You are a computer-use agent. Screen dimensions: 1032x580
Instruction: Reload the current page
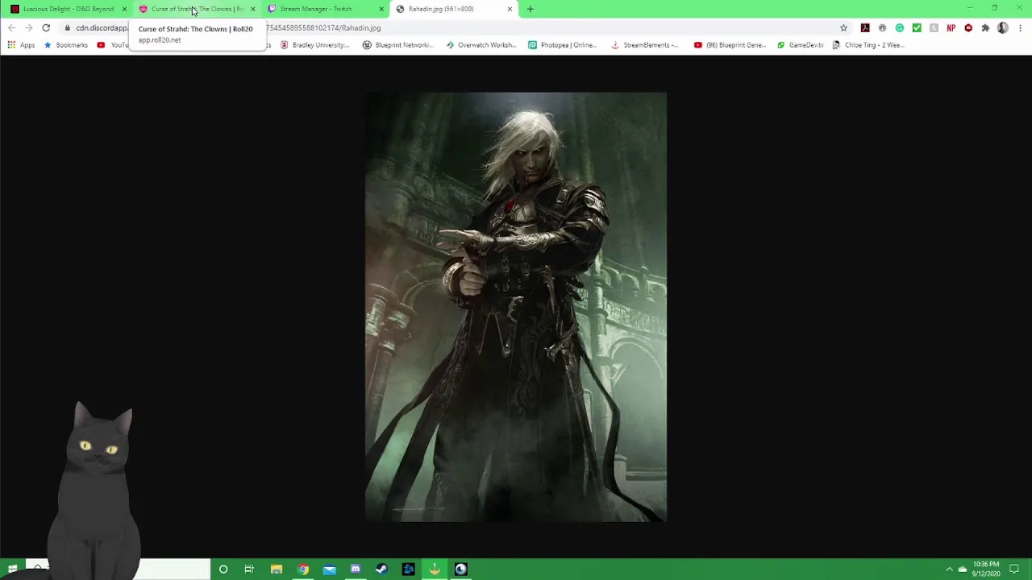46,27
